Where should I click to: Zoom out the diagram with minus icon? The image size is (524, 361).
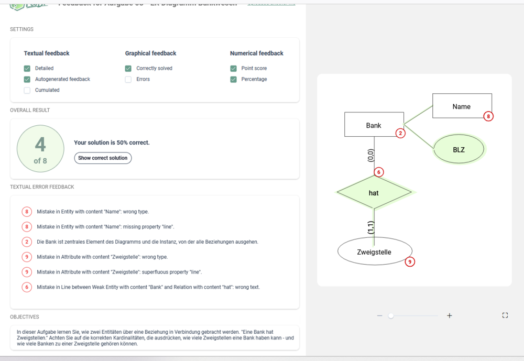(x=379, y=315)
